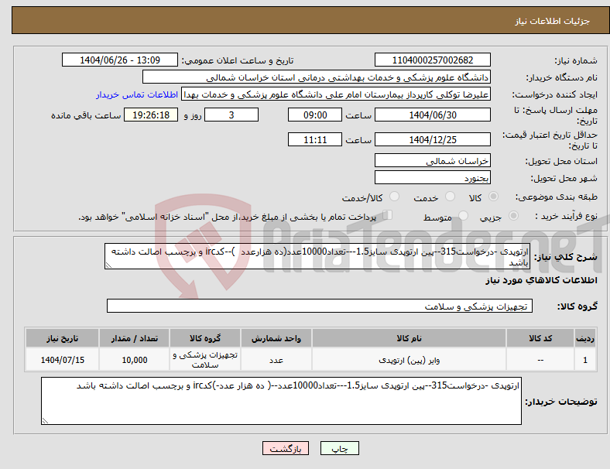Click the page title جزئیات اطلاعات نیاز
Image resolution: width=610 pixels, height=469 pixels.
[553, 21]
